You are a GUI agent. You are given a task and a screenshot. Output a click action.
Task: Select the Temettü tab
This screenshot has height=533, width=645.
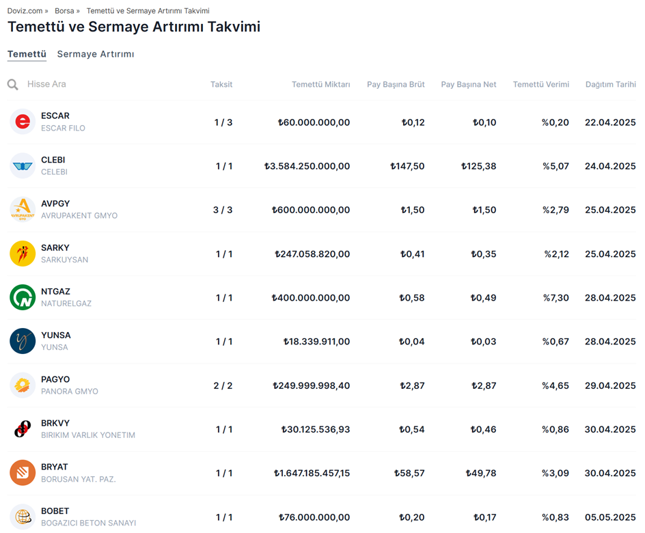(x=27, y=54)
